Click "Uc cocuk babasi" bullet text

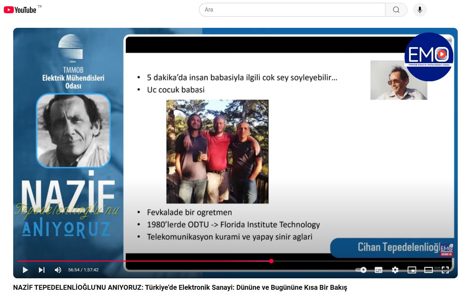(176, 90)
